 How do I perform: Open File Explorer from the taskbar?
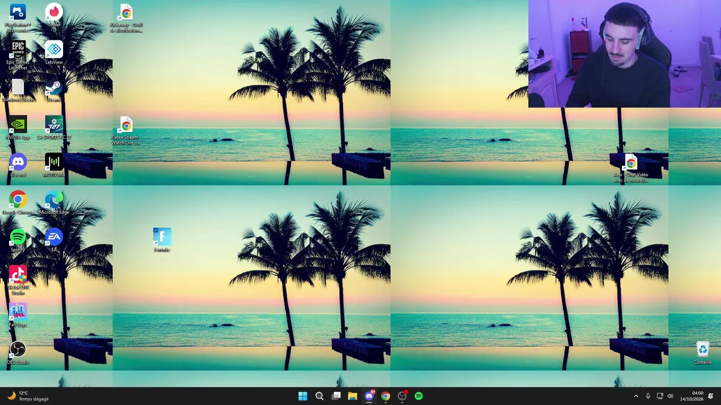[x=353, y=396]
